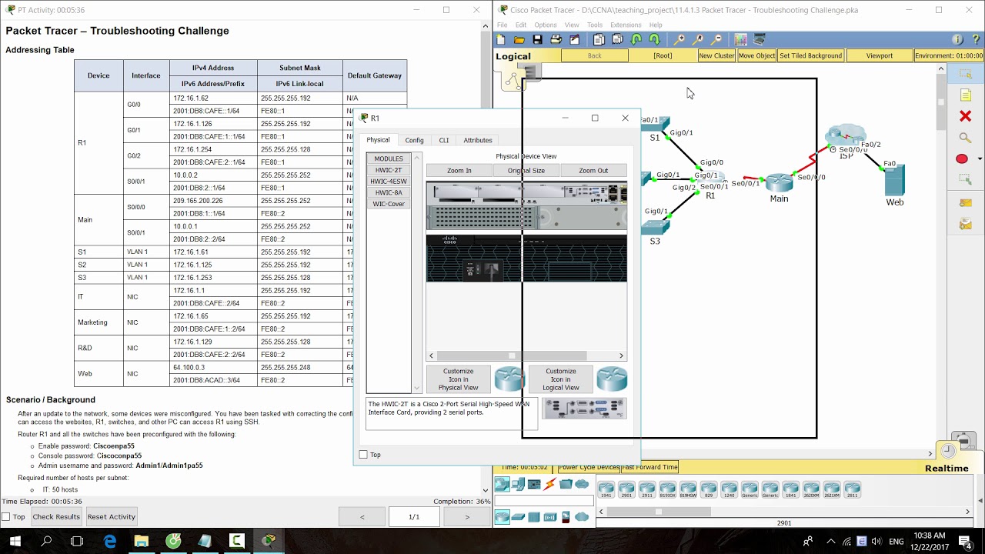Select the red Delete X tool
Viewport: 985px width, 554px height.
pyautogui.click(x=965, y=116)
